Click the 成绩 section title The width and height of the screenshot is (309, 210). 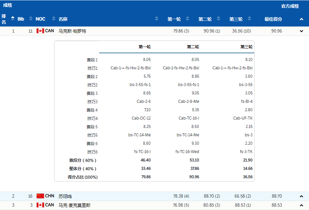(x=7, y=5)
